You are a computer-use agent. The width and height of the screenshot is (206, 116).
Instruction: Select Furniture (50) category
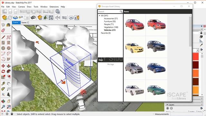click(x=110, y=22)
